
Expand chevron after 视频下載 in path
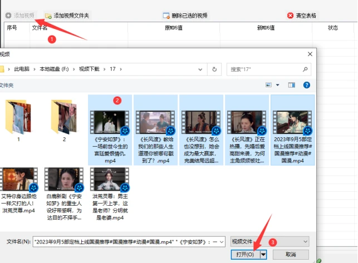[x=105, y=69]
